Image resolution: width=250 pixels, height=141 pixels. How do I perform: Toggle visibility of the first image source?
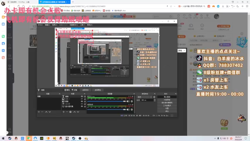point(82,99)
